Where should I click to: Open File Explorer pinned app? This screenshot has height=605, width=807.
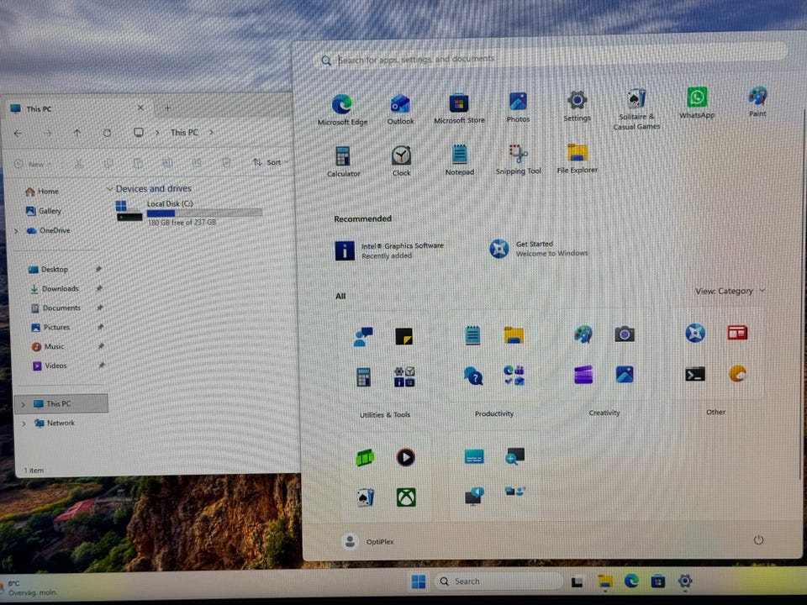(577, 159)
